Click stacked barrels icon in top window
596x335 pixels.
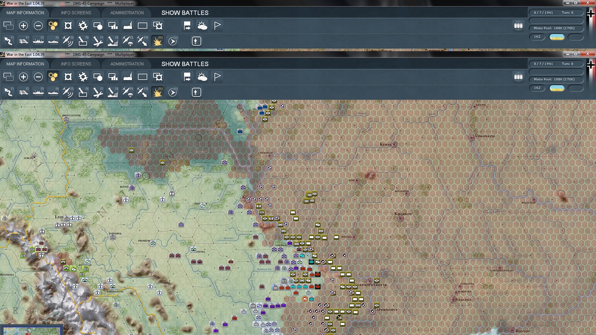click(x=518, y=26)
